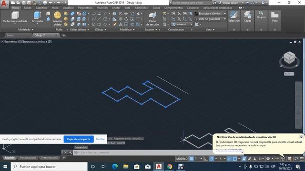Toggle the grid display in status bar
305x171 pixels.
(192, 159)
